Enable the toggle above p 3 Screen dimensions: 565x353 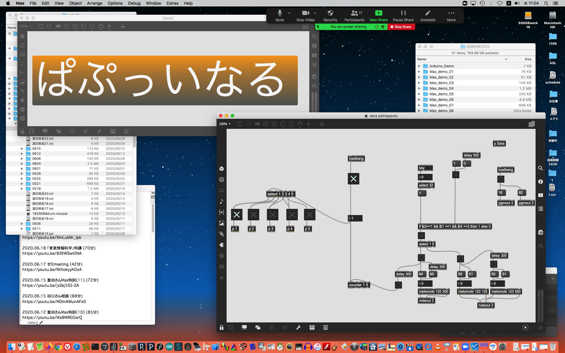tap(272, 215)
